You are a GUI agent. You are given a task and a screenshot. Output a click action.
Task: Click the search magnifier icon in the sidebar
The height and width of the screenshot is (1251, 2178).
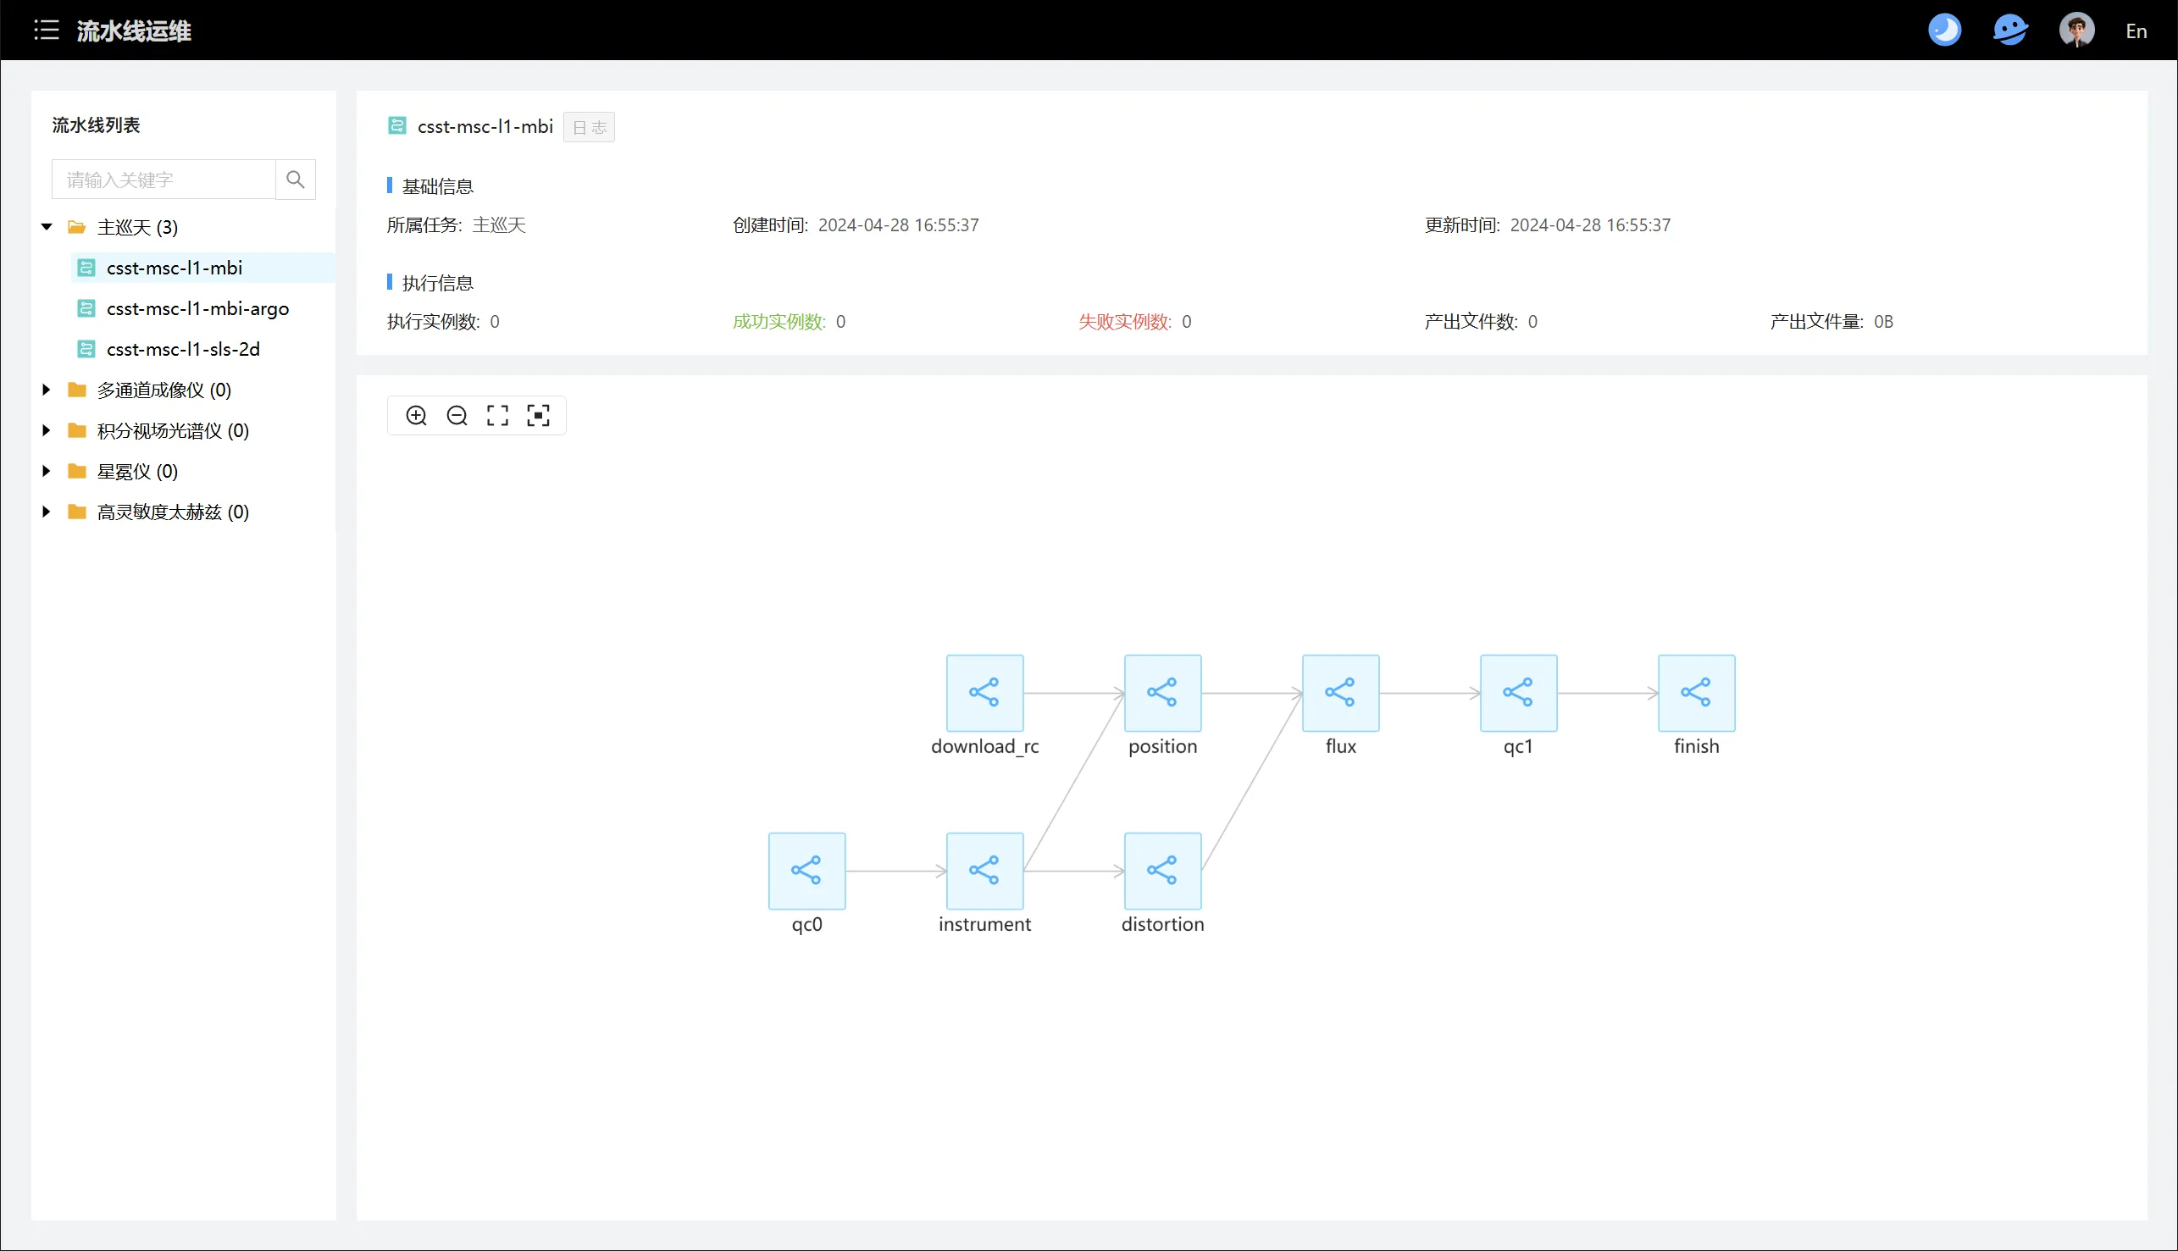pos(295,180)
